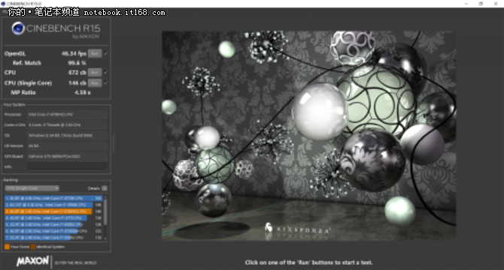Click the Cinebench sphere logo icon
This screenshot has height=270, width=504.
pos(18,28)
